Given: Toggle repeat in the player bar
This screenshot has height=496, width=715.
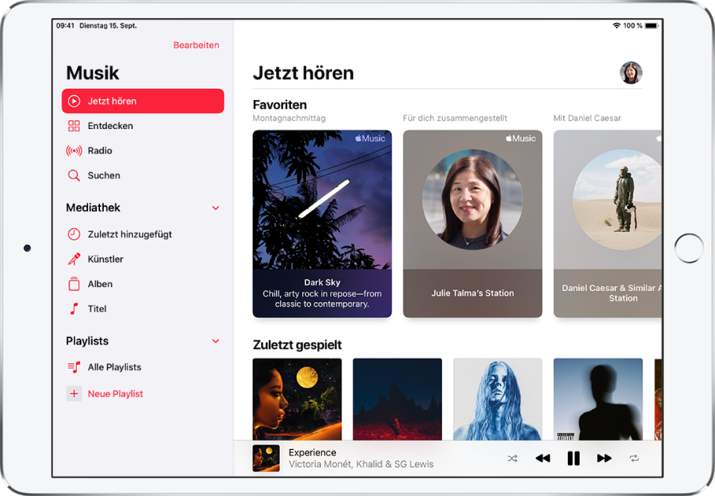Looking at the screenshot, I should (x=634, y=458).
